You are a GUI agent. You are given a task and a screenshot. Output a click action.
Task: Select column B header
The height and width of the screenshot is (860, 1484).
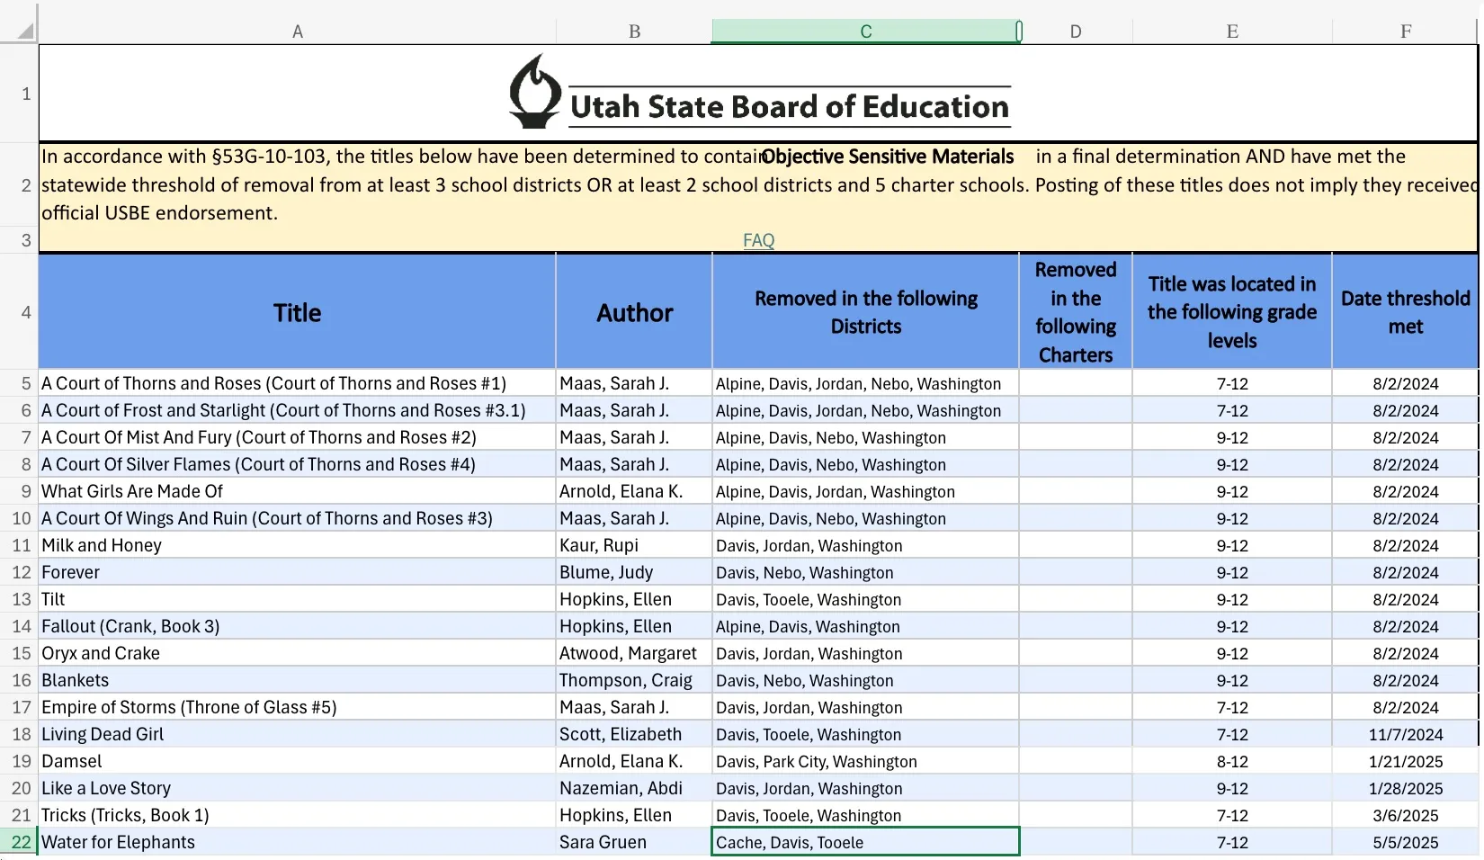click(634, 31)
